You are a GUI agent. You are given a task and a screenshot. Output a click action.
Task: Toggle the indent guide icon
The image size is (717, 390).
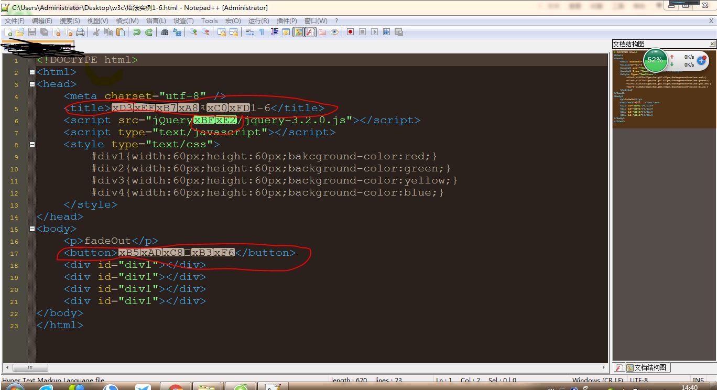click(x=274, y=32)
